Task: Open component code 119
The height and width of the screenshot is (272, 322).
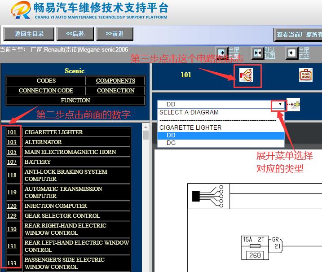Action: pyautogui.click(x=12, y=193)
